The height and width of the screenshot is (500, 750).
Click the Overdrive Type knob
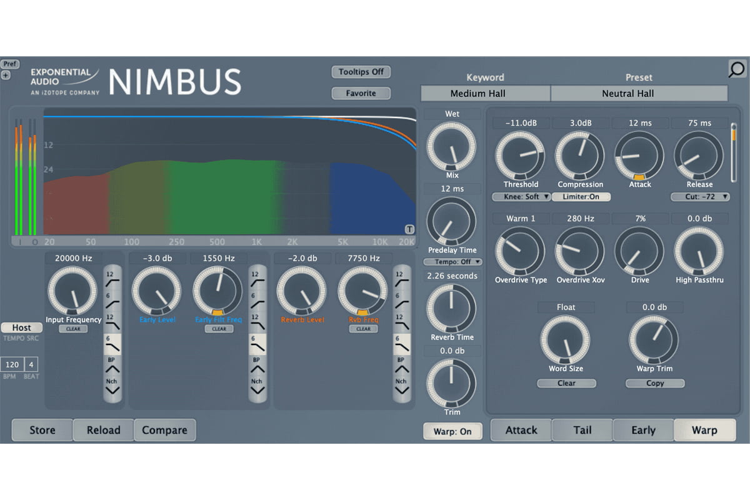(x=520, y=251)
